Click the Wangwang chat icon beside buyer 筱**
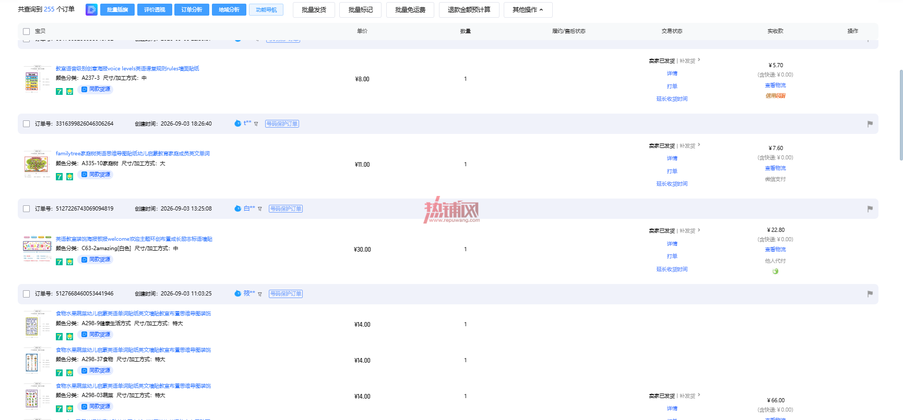This screenshot has height=420, width=903. click(237, 293)
